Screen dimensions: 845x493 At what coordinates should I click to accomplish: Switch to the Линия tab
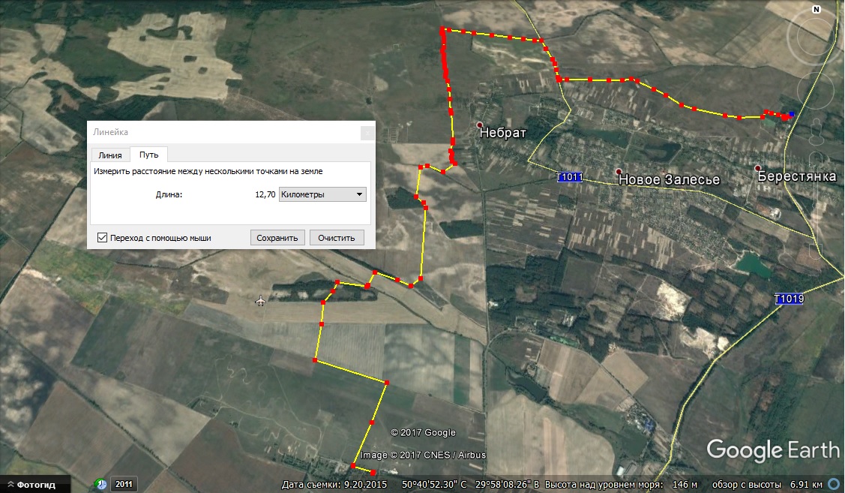110,155
